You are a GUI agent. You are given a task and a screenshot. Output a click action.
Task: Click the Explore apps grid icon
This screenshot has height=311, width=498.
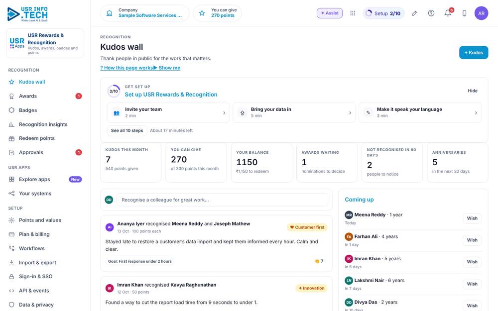[11, 179]
